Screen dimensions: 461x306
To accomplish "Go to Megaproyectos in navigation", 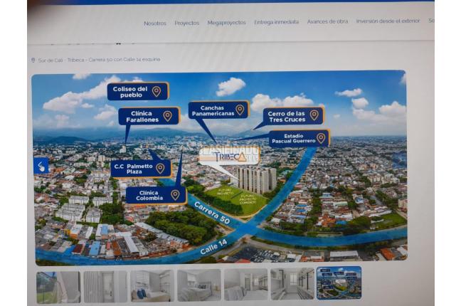I will pos(226,23).
